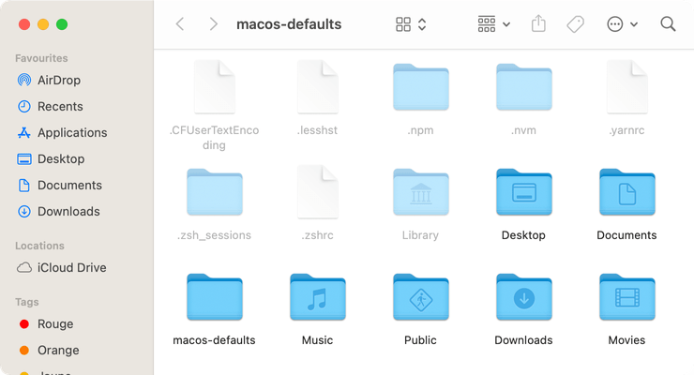Select the .nvm folder icon

click(x=524, y=87)
